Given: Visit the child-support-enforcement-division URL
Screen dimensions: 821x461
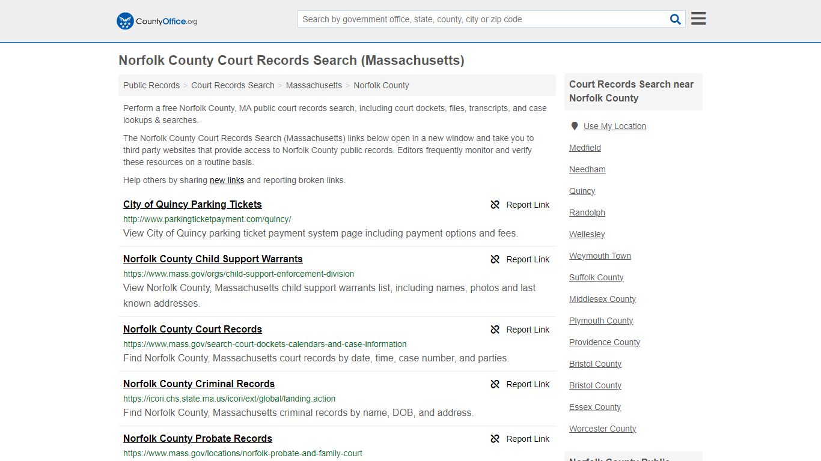Looking at the screenshot, I should pos(239,274).
